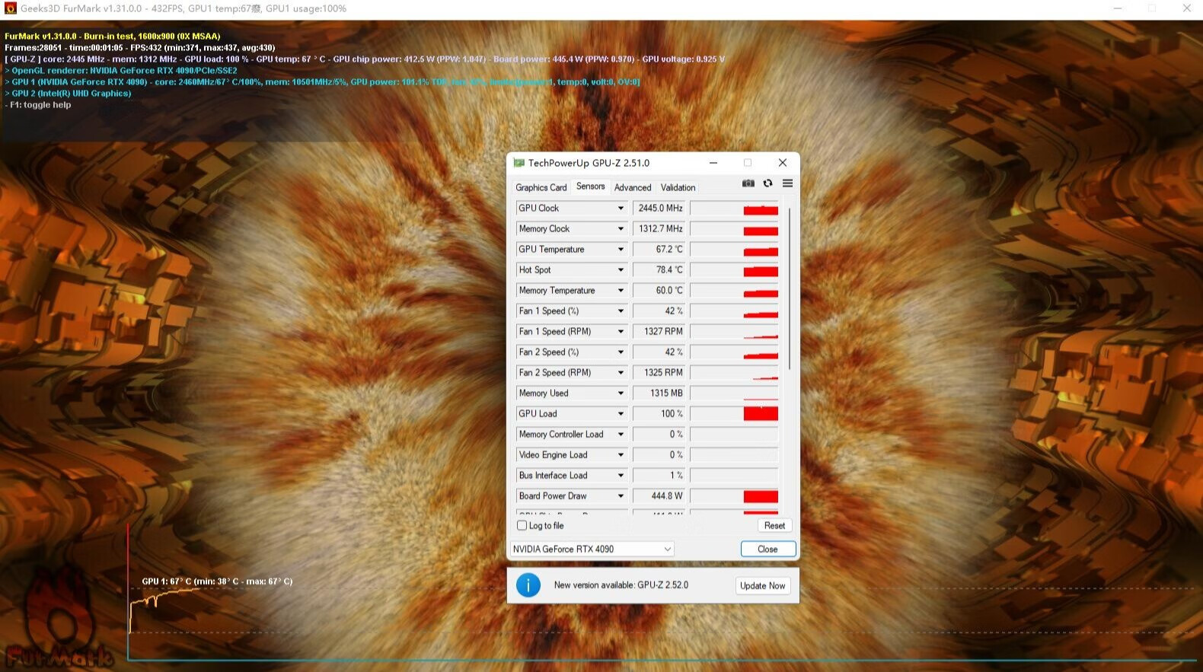Click the GPU Clock history graph

(x=734, y=208)
